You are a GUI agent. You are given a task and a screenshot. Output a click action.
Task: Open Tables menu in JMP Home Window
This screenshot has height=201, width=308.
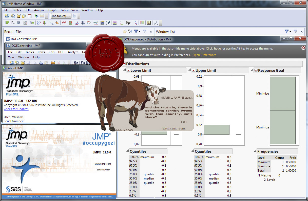coord(16,10)
